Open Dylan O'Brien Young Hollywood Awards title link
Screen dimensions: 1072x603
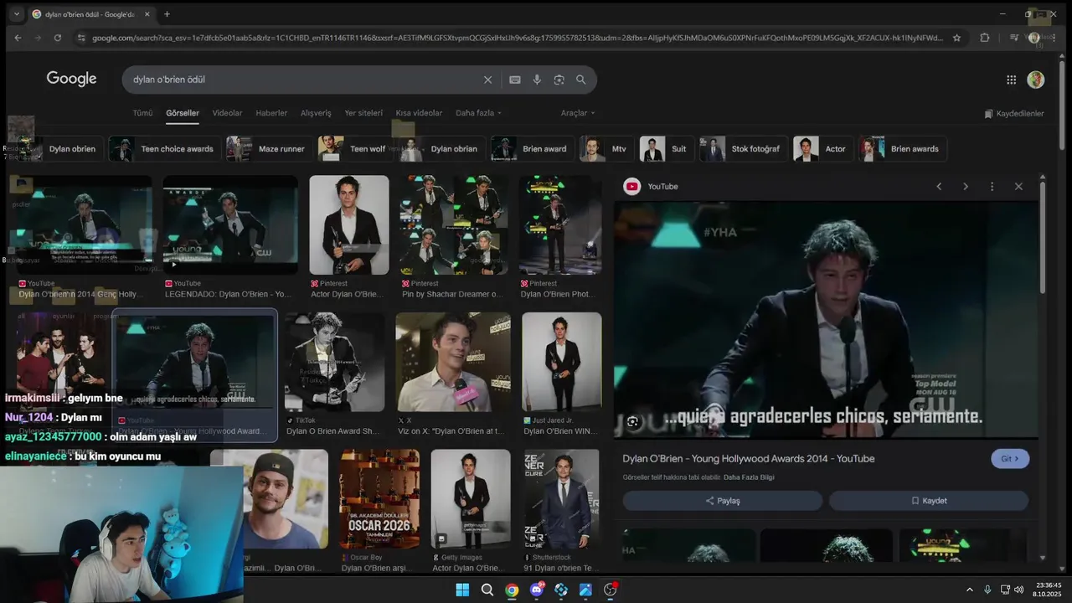[x=748, y=459]
